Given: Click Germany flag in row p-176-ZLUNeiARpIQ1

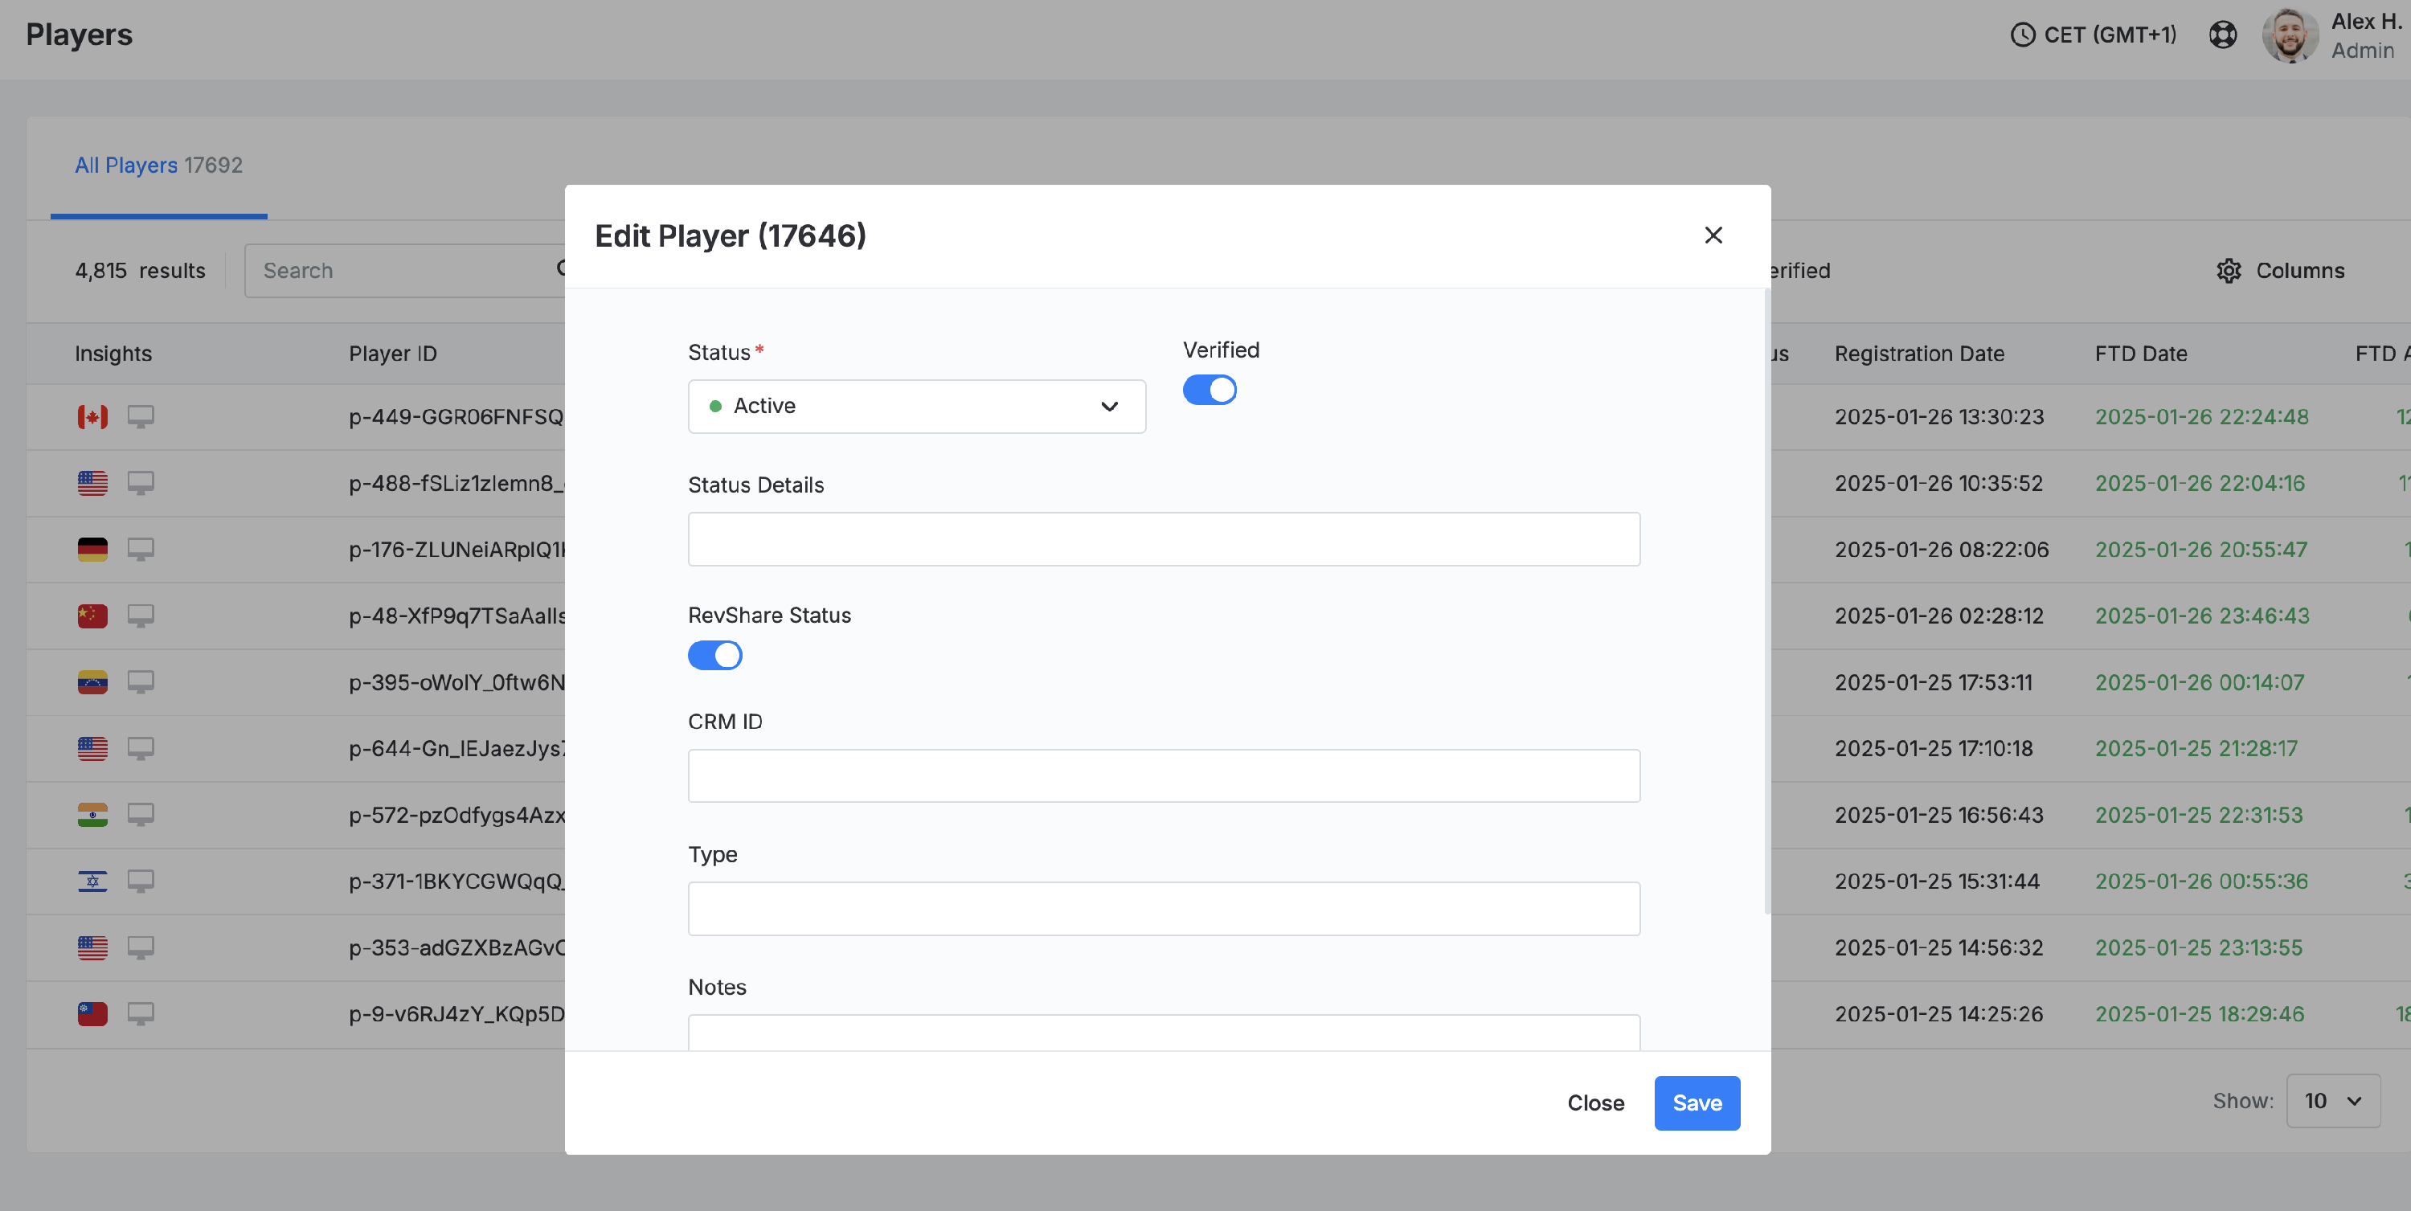Looking at the screenshot, I should point(92,550).
